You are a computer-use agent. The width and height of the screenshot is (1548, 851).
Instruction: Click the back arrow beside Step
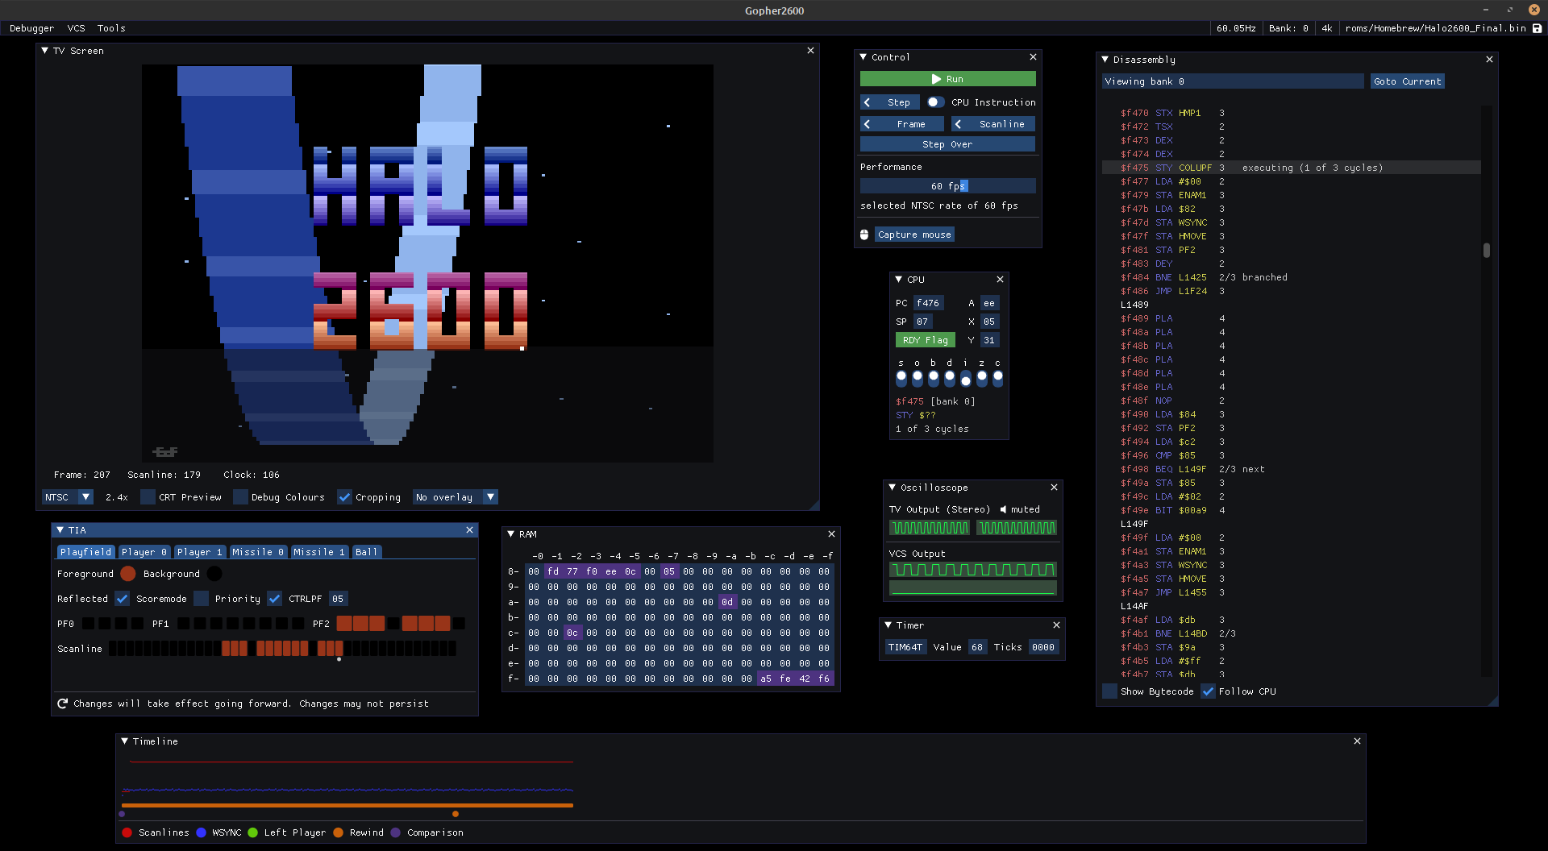click(x=868, y=102)
